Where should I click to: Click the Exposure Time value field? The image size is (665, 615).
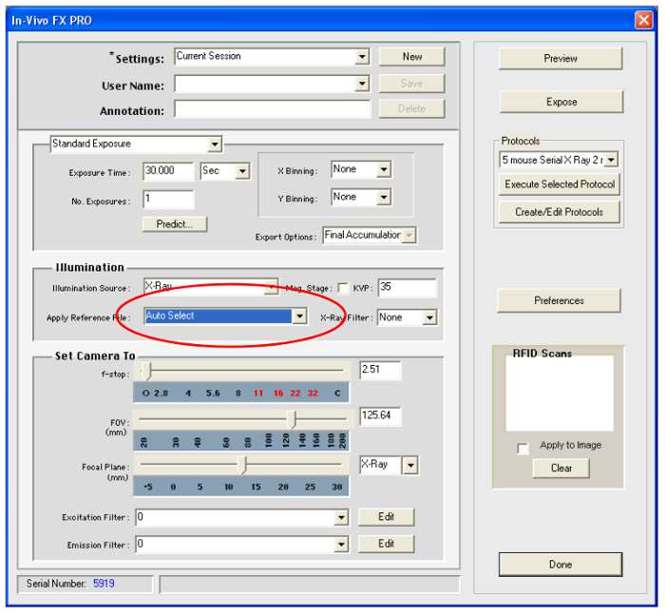168,171
